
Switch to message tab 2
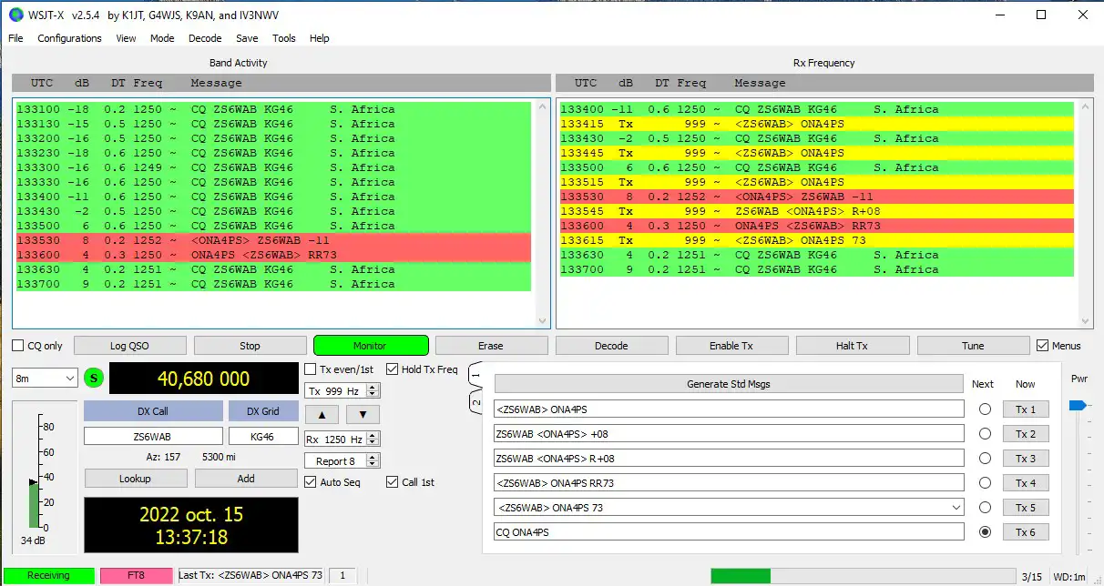[475, 401]
